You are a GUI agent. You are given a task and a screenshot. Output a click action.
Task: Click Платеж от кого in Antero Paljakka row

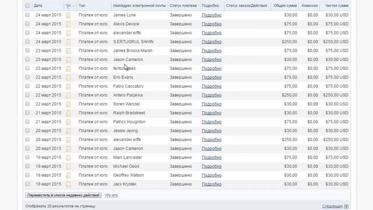[93, 95]
